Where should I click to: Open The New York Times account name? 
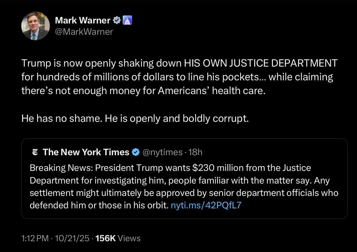(x=86, y=152)
